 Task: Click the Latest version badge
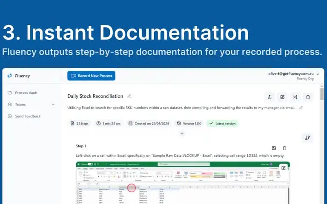(x=222, y=123)
